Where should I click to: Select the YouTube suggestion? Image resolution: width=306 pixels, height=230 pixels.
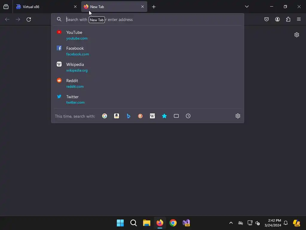click(148, 35)
